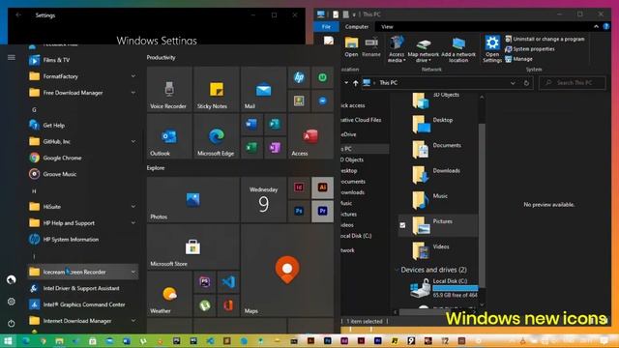Screen dimensions: 619x348
Task: Click Access media in the ribbon
Action: (397, 49)
